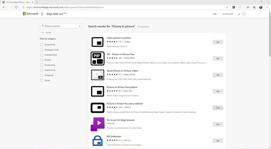Open Edge Add-ons header link
Image resolution: width=271 pixels, height=149 pixels.
(x=56, y=14)
